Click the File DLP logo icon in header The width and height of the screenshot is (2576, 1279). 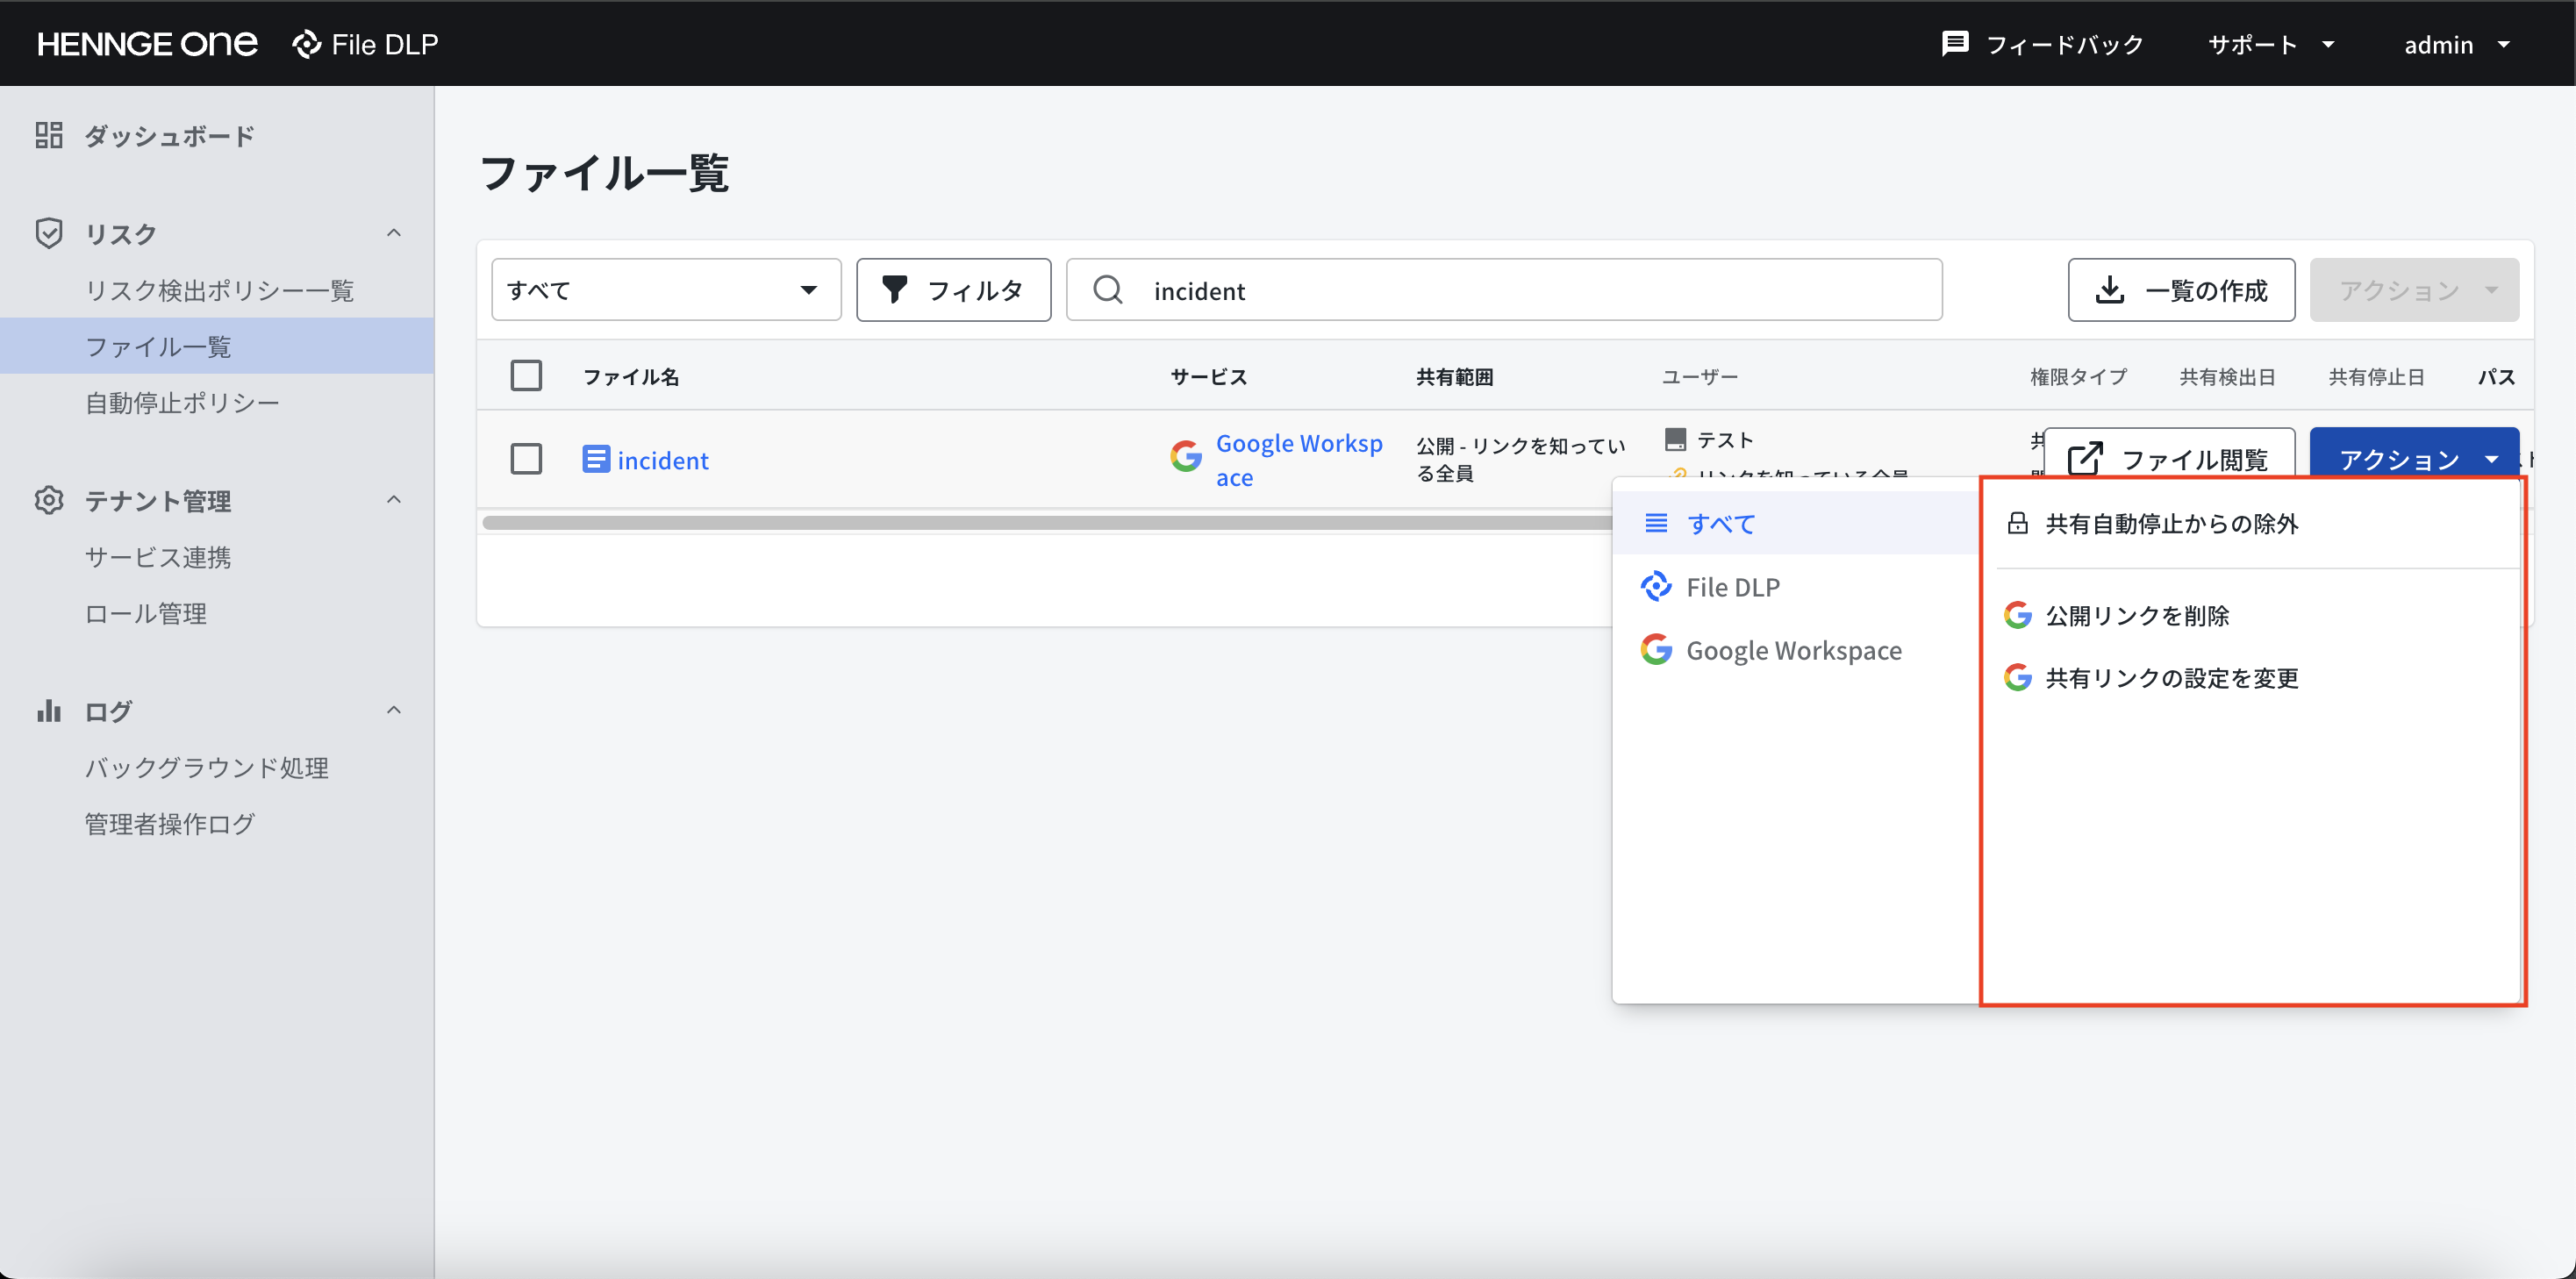306,44
